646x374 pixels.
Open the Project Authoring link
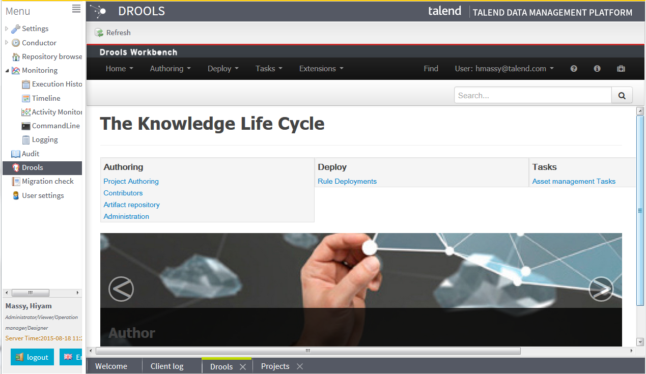pos(131,181)
